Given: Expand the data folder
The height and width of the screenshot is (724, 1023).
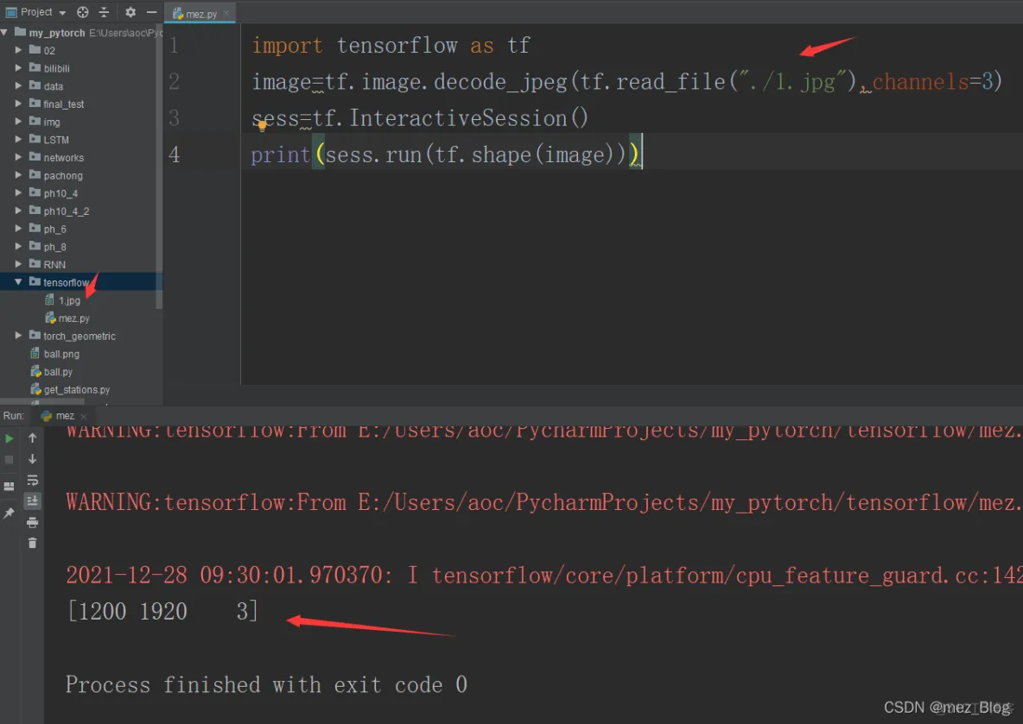Looking at the screenshot, I should click(x=18, y=85).
